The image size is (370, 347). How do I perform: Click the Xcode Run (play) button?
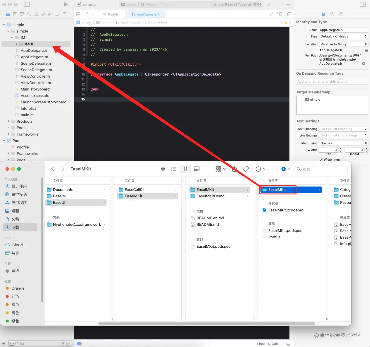pyautogui.click(x=66, y=4)
